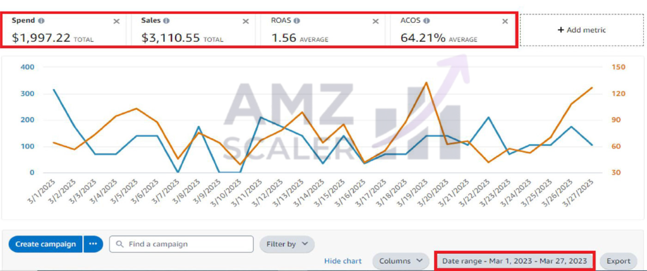Screen dimensions: 647x271
Task: Select the ACOS metric card
Action: [x=452, y=30]
